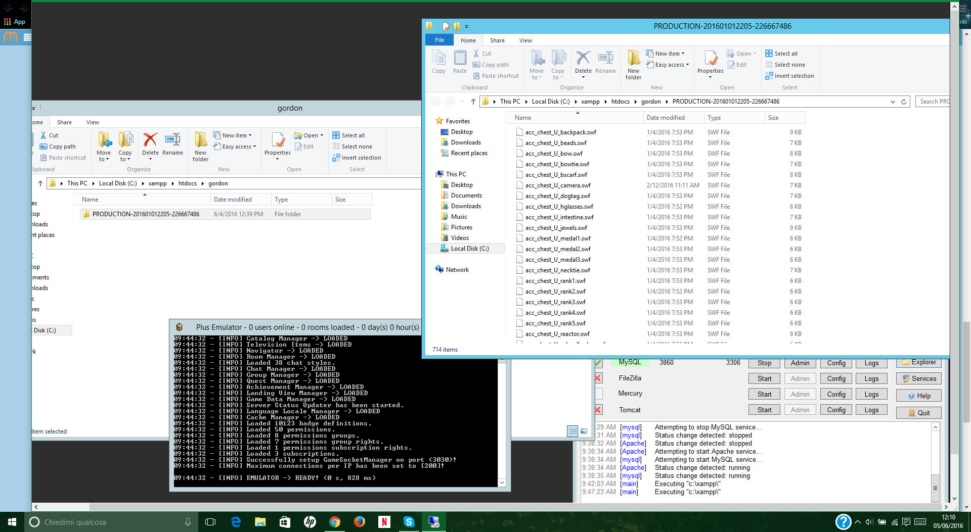Refresh the PRODUCTION window address bar
Screen dimensions: 971x532
click(x=904, y=102)
